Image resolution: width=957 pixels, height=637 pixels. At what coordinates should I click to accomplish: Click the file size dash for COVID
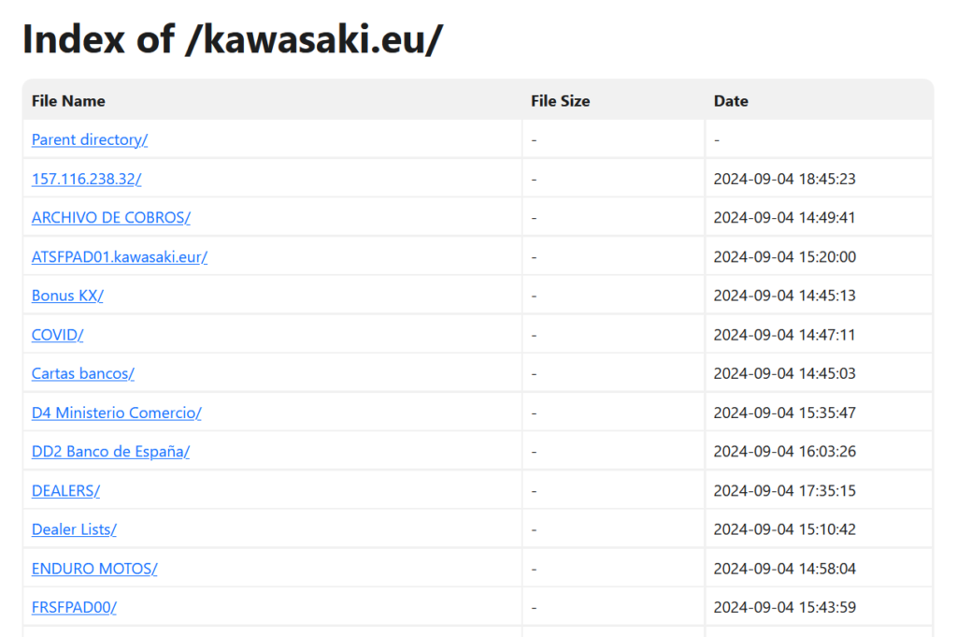(534, 335)
